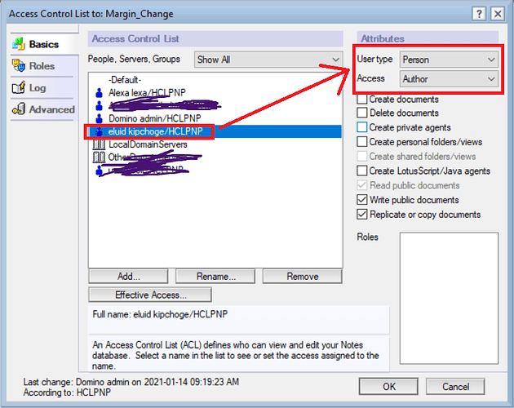
Task: Uncheck Replicate or copy documents
Action: point(362,215)
